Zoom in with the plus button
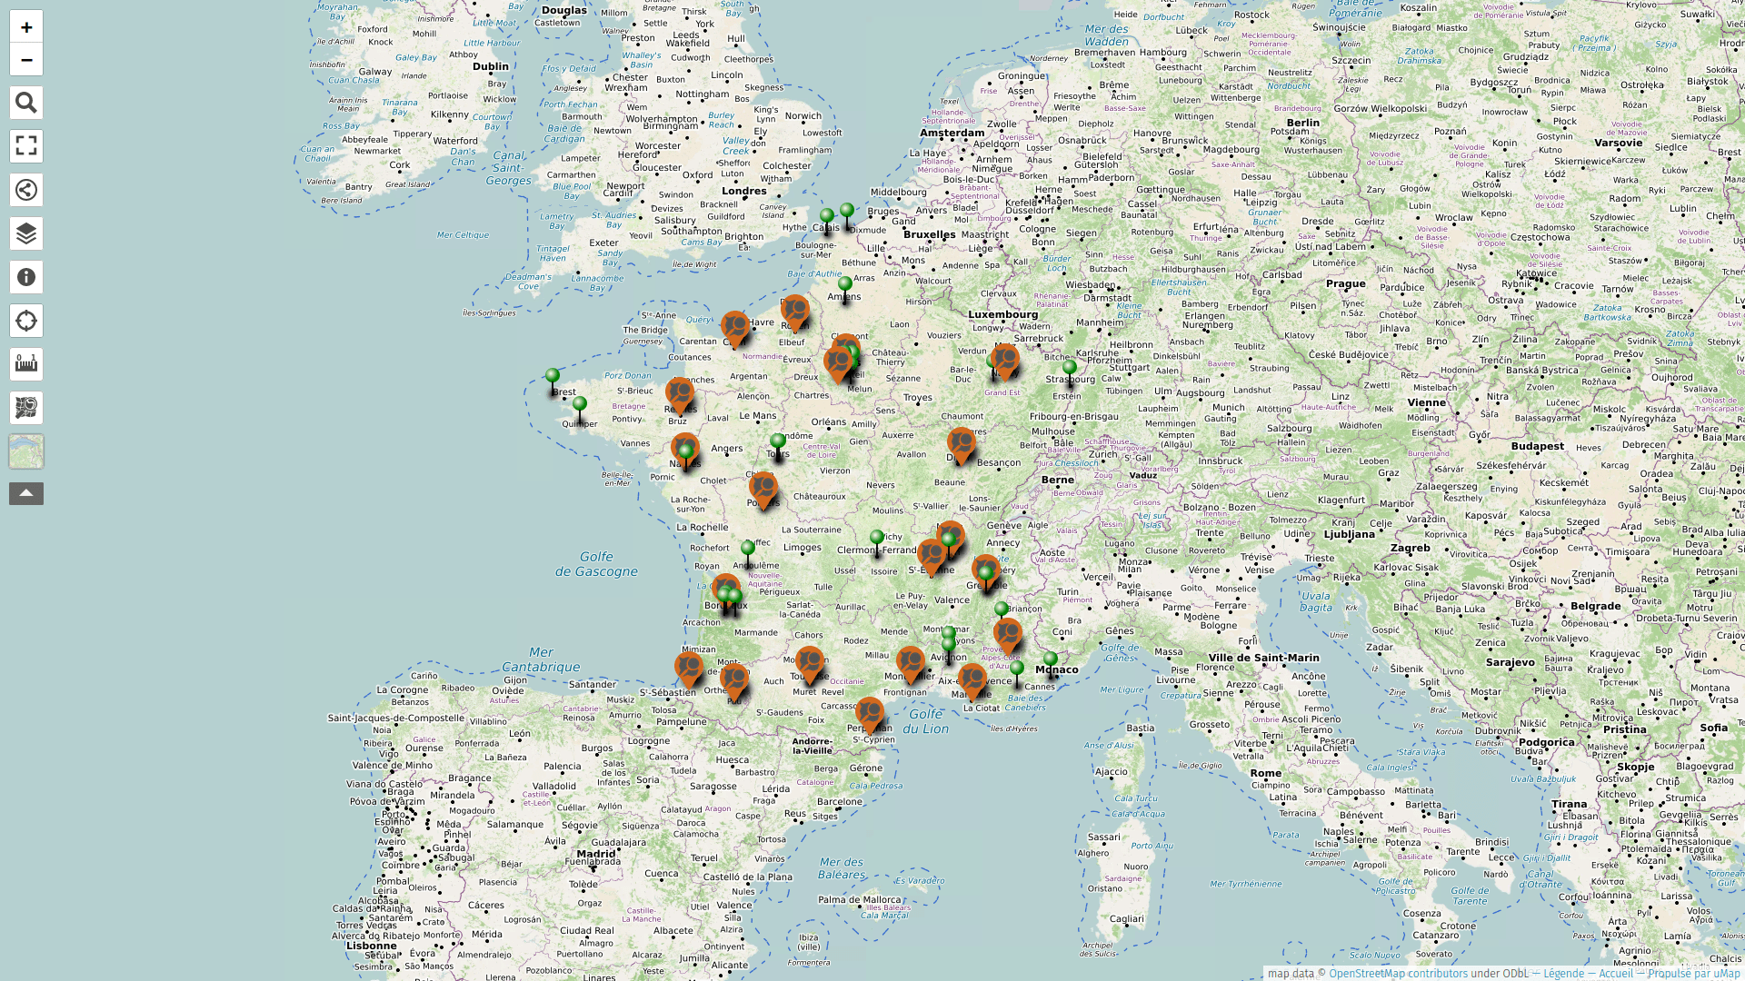 pyautogui.click(x=26, y=27)
